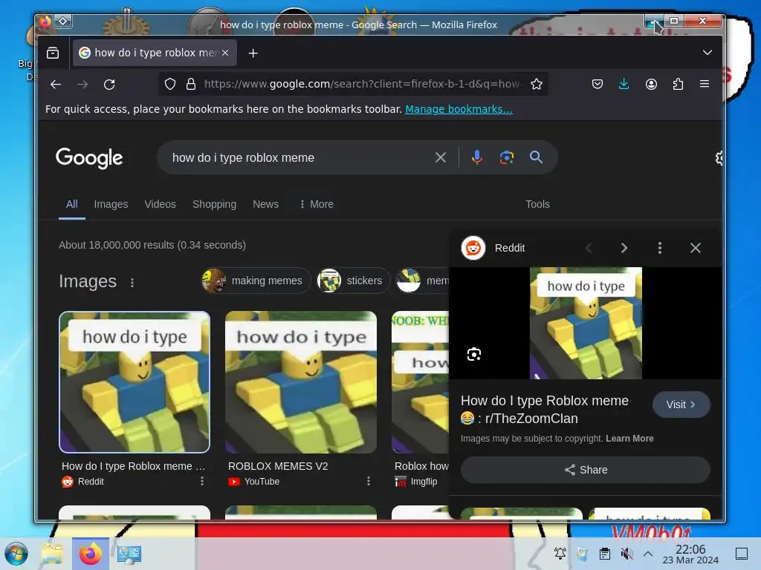761x570 pixels.
Task: Open Firefox View recent browsing
Action: pyautogui.click(x=53, y=53)
